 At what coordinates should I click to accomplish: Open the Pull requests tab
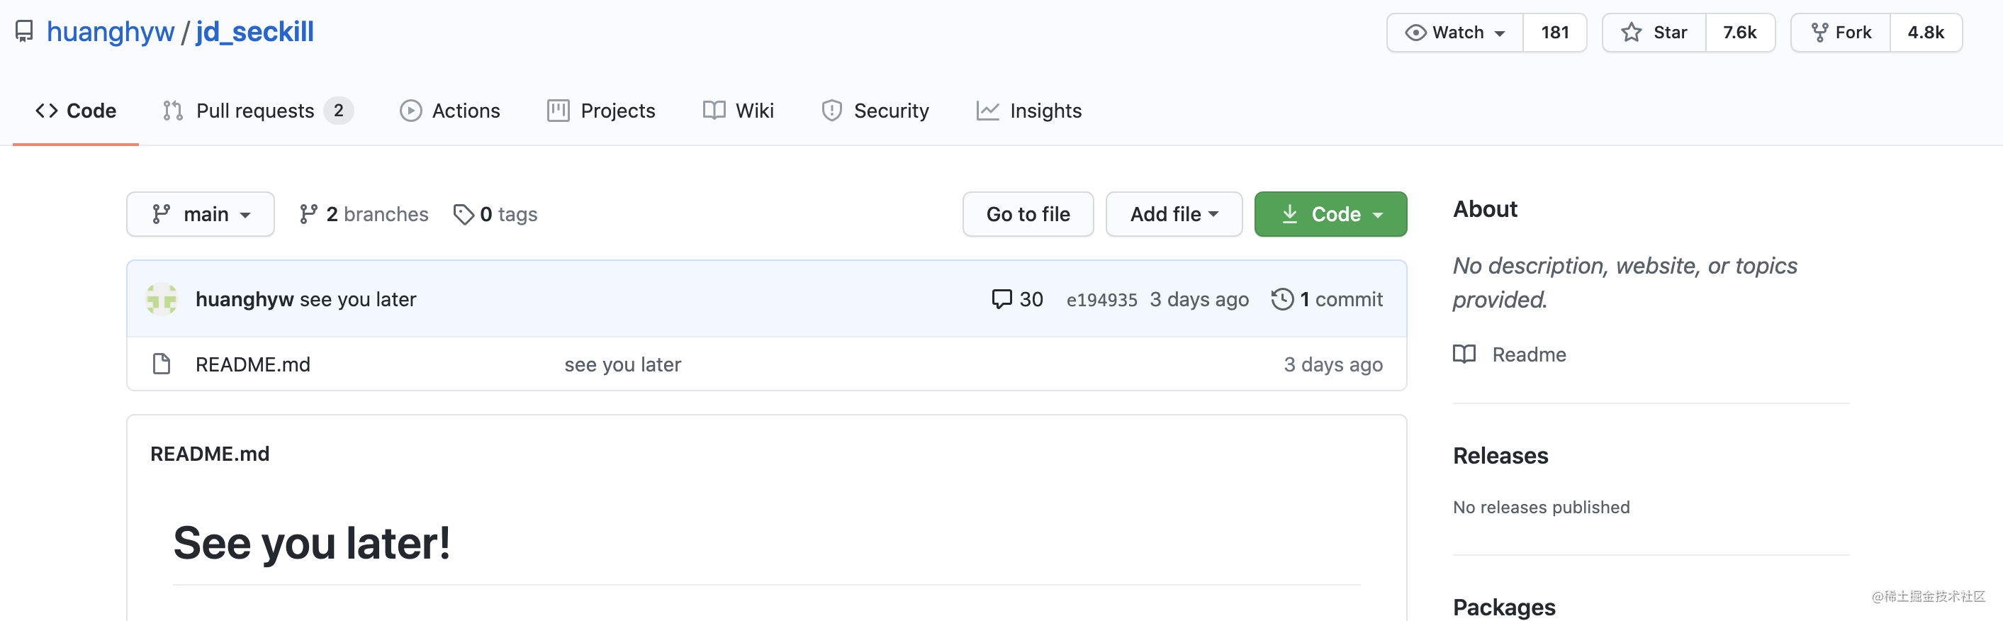click(257, 111)
